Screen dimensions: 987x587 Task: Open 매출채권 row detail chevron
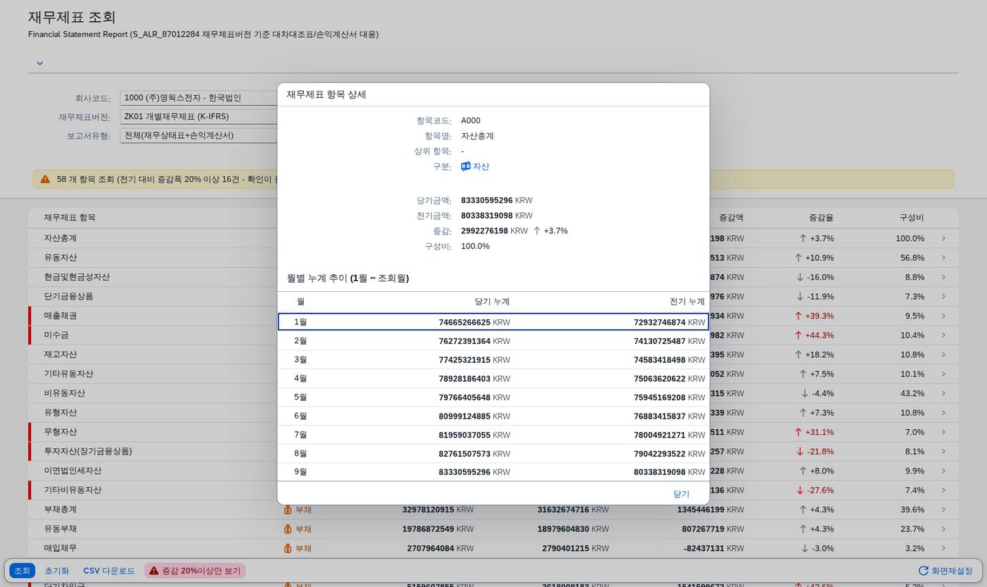(x=943, y=316)
